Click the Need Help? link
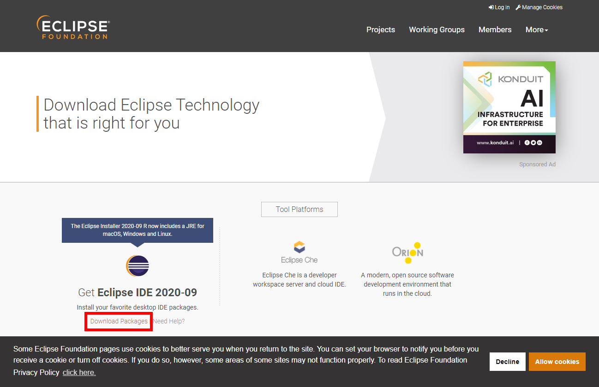Image resolution: width=599 pixels, height=387 pixels. (169, 321)
